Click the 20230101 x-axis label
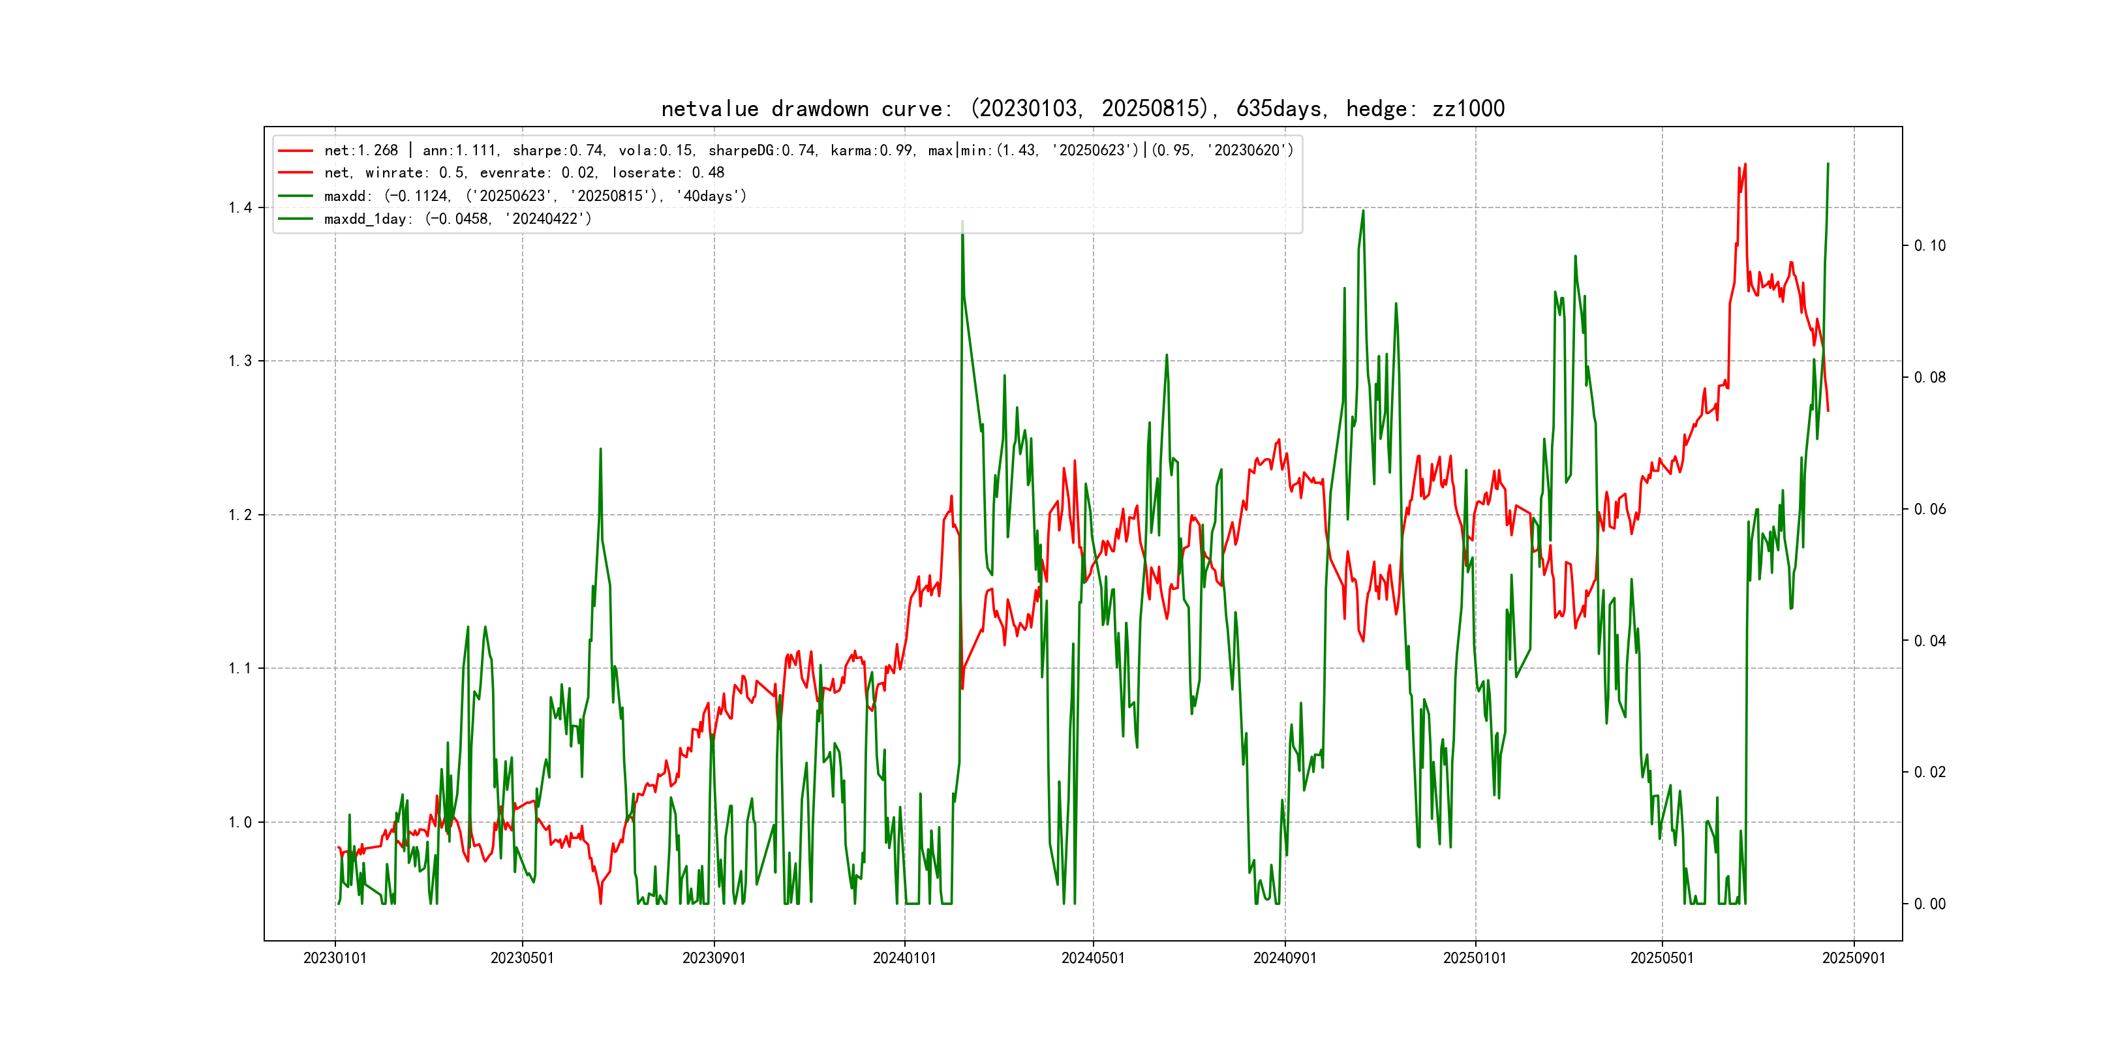The height and width of the screenshot is (1057, 2114). 335,958
